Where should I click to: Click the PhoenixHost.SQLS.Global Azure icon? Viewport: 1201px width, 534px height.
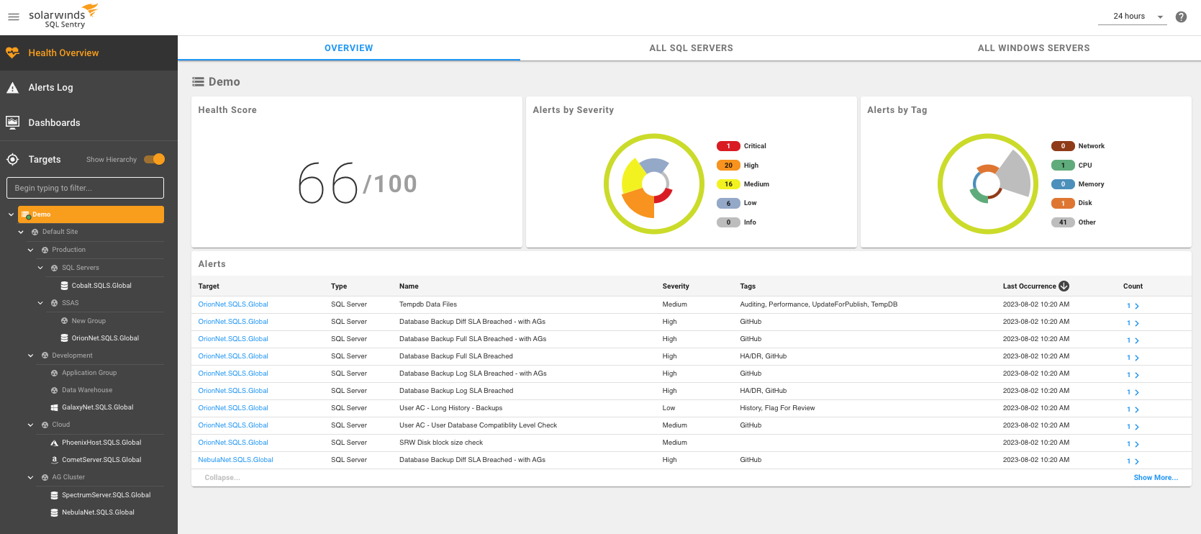coord(55,443)
